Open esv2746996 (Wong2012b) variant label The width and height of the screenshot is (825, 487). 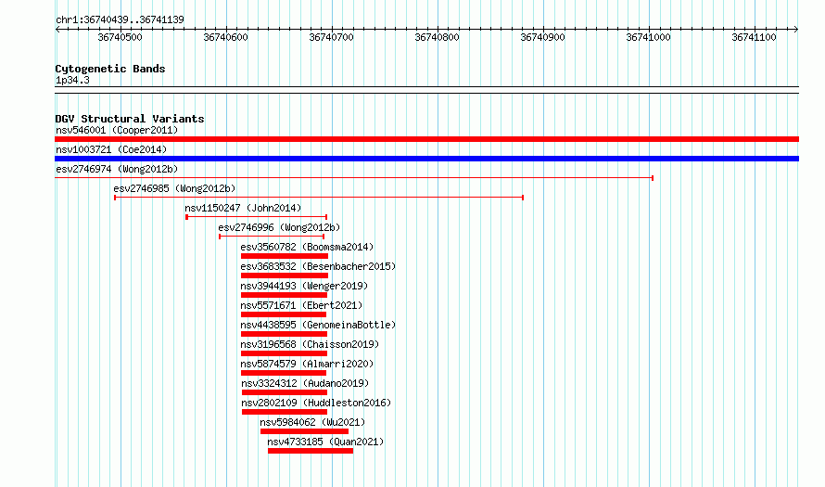coord(279,227)
